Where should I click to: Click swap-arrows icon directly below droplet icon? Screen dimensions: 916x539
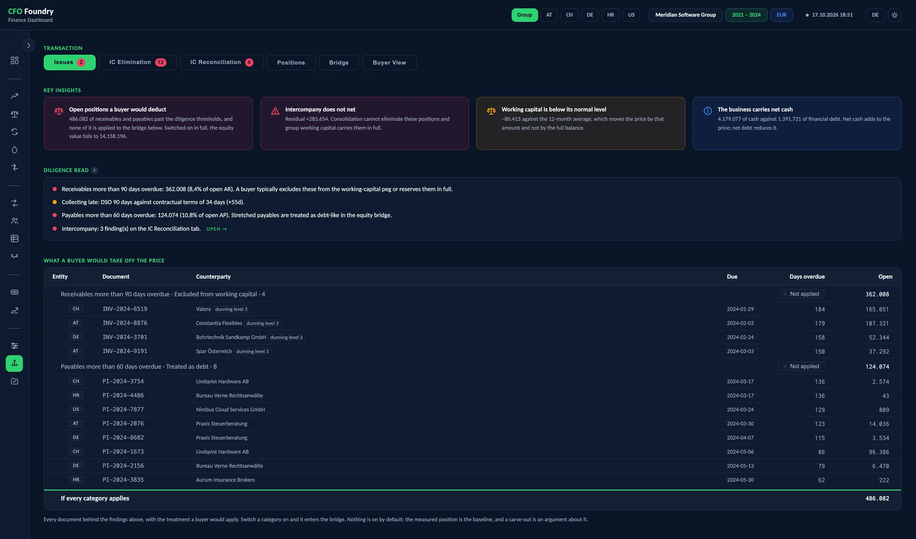click(15, 167)
